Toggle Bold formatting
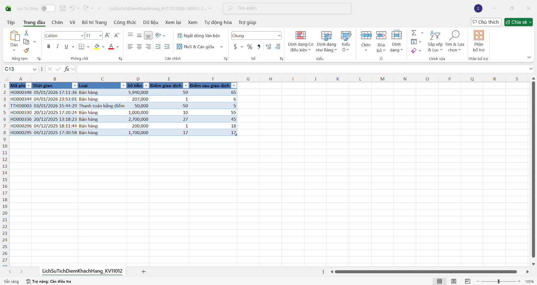Screen dimensions: 537x285 pyautogui.click(x=49, y=47)
